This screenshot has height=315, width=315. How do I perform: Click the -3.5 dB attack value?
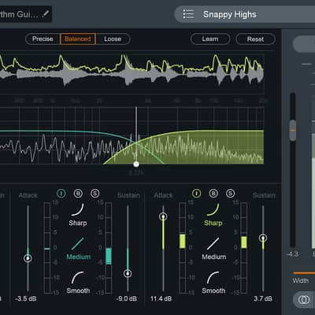click(x=25, y=298)
